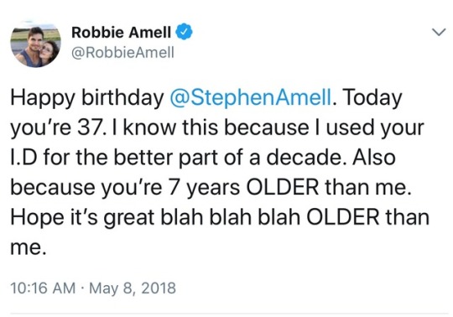Click the phrase Hope it's great
The width and height of the screenshot is (453, 317).
point(82,218)
